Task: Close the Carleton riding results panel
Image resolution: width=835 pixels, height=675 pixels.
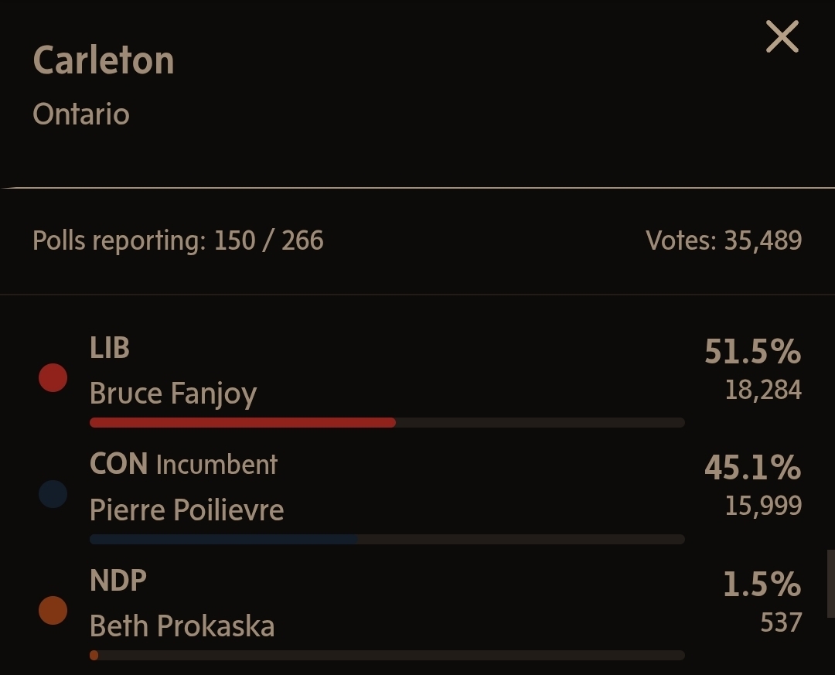Action: [782, 37]
